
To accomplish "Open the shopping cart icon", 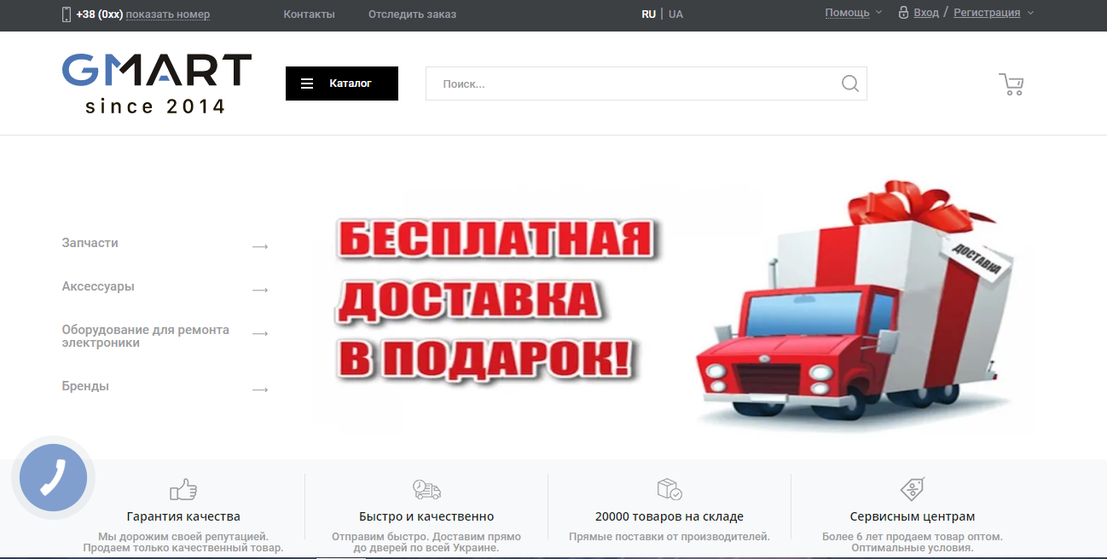I will pyautogui.click(x=1011, y=84).
